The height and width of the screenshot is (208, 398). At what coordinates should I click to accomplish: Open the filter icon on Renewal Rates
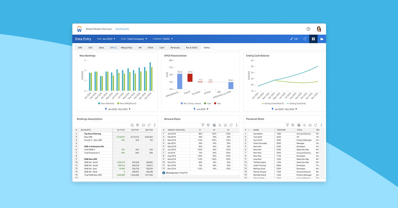pos(203,125)
